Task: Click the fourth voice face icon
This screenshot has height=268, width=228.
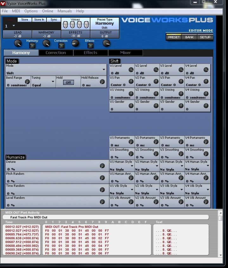Action: [x=86, y=25]
